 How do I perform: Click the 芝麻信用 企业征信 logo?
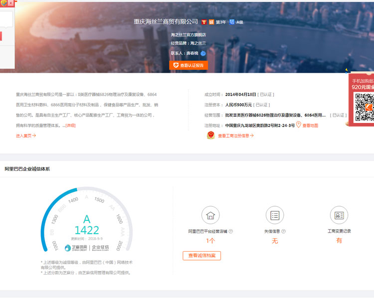click(87, 248)
